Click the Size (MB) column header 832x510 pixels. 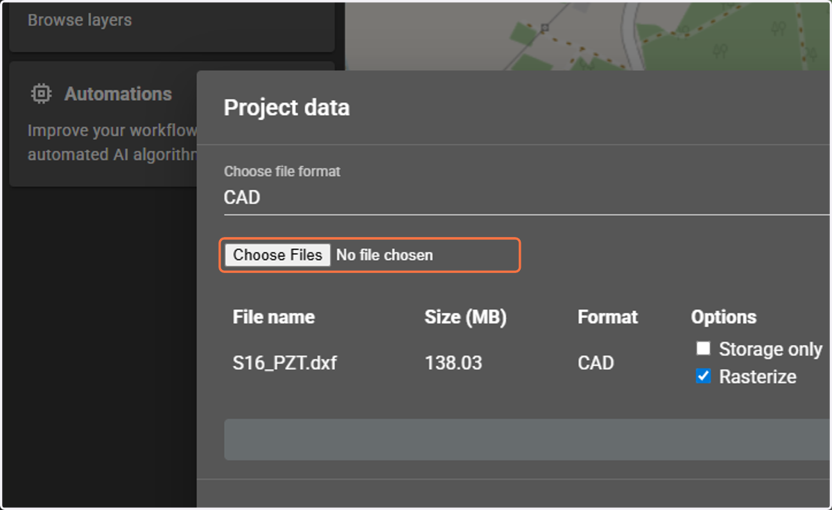pos(465,317)
